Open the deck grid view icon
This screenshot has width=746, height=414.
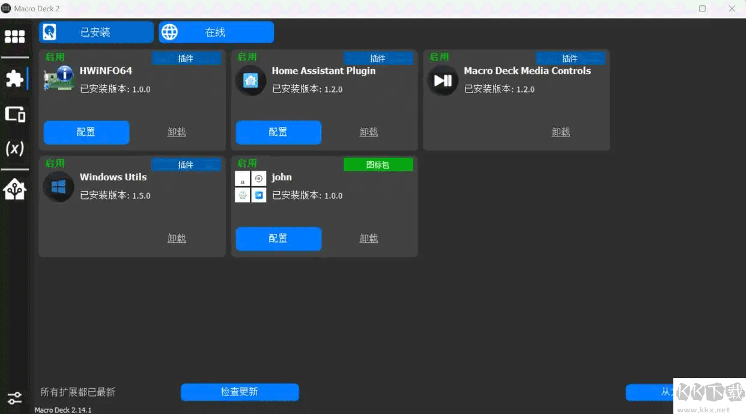(x=14, y=37)
